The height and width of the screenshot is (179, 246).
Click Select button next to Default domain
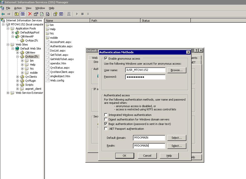(x=177, y=138)
